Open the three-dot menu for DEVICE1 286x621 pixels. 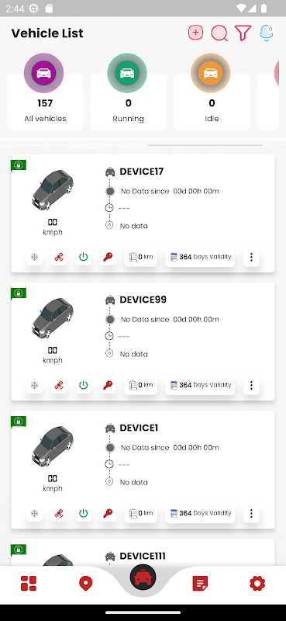pos(251,514)
